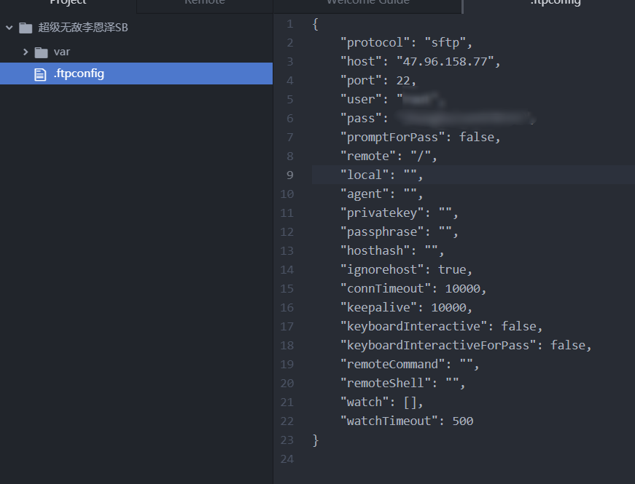This screenshot has width=635, height=484.
Task: Switch to the Welcome Guide tab
Action: tap(367, 3)
